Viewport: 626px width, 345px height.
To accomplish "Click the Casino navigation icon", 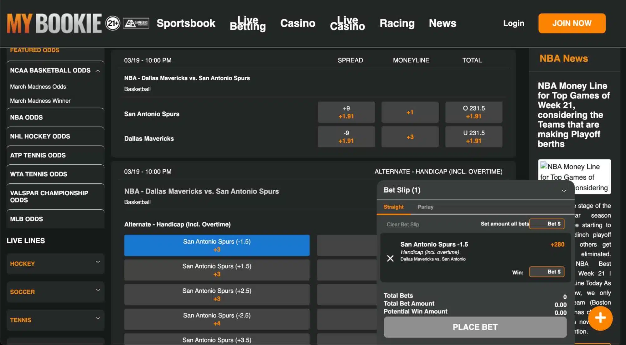I will click(x=298, y=23).
